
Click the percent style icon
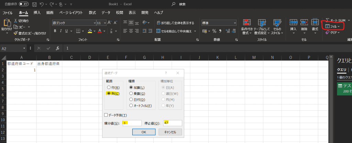point(214,31)
